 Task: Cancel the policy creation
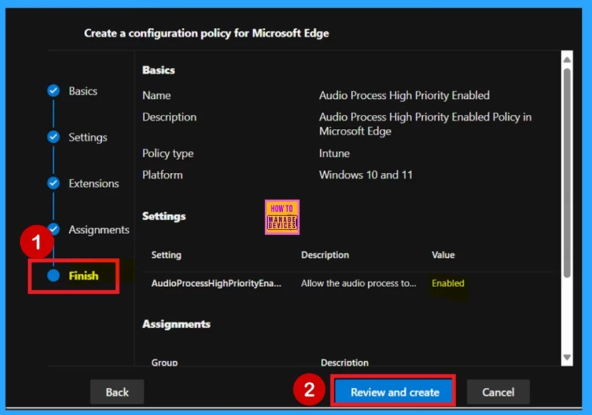498,392
